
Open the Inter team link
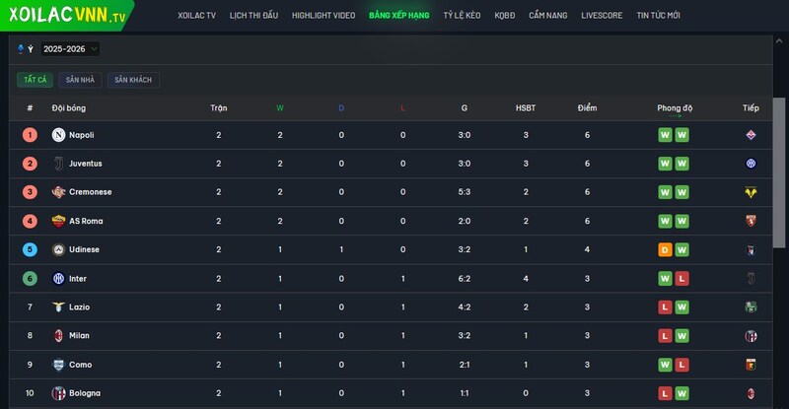(x=78, y=278)
